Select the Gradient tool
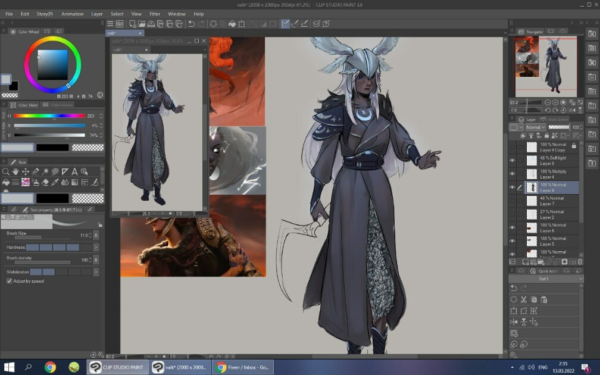This screenshot has width=600, height=375. pos(74,182)
